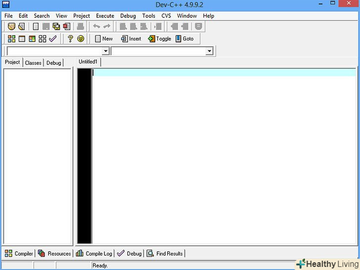Viewport: 360px width, 270px height.
Task: Click the shield-with-page icon beside the first toolbar icon
Action: click(22, 26)
